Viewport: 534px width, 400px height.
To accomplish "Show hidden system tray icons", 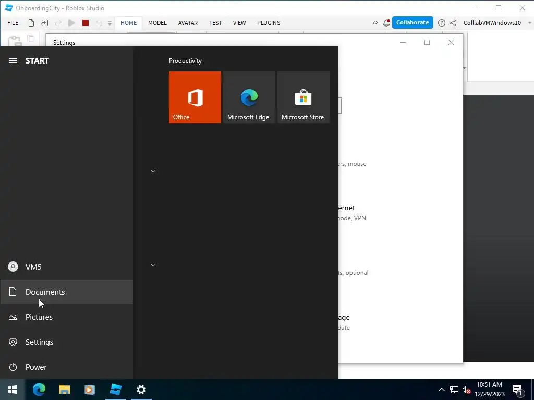I will coord(441,390).
